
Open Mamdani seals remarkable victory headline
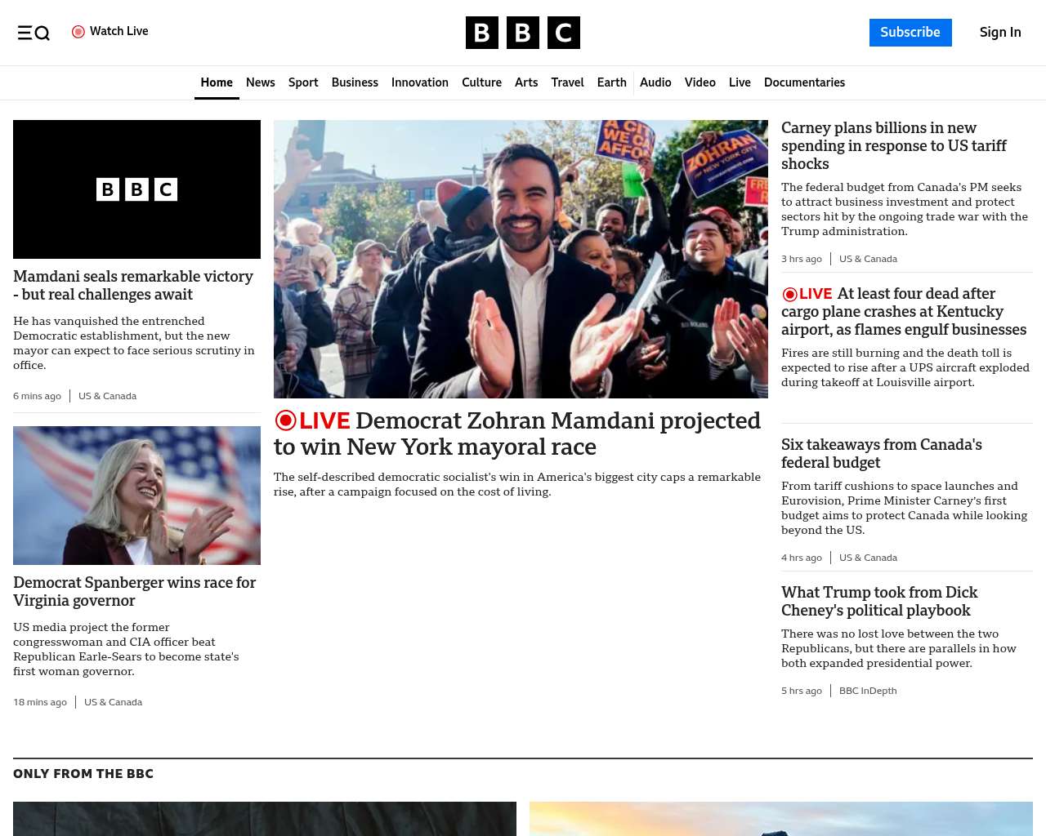(133, 285)
